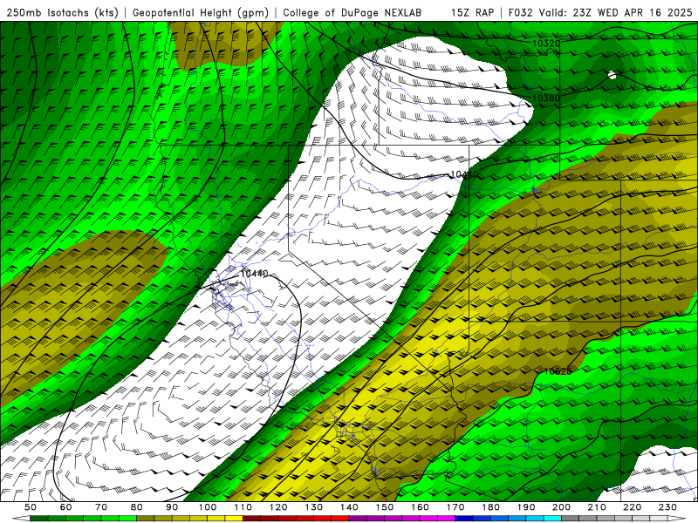Image resolution: width=698 pixels, height=523 pixels.
Task: Click the dark blue swatch right of 170
Action: [464, 519]
